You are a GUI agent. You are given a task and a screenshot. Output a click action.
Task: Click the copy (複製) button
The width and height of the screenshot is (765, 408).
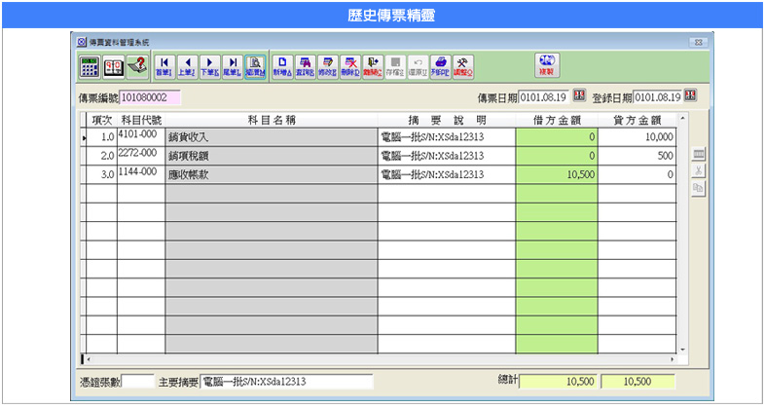546,66
